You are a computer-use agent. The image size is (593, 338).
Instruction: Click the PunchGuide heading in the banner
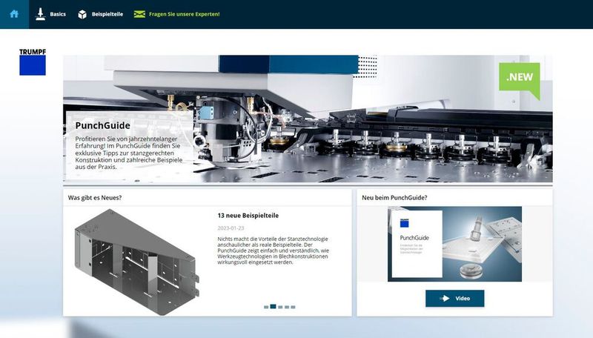click(102, 125)
